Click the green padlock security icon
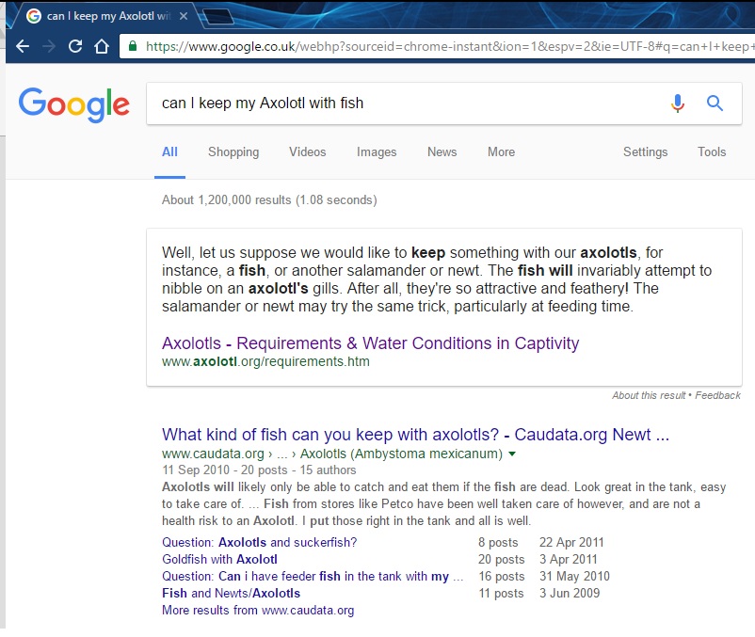The height and width of the screenshot is (637, 755). [x=133, y=46]
